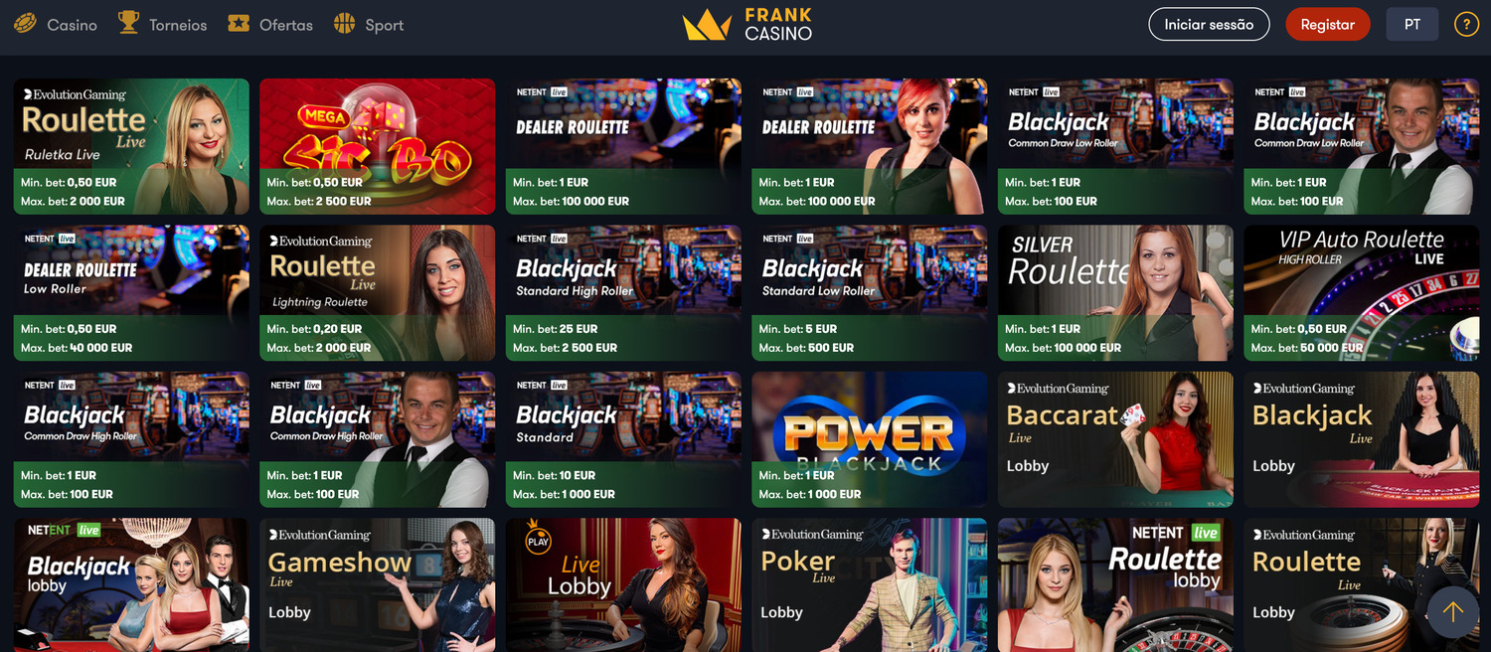The image size is (1491, 652).
Task: Open the PT language selector
Action: pos(1412,25)
